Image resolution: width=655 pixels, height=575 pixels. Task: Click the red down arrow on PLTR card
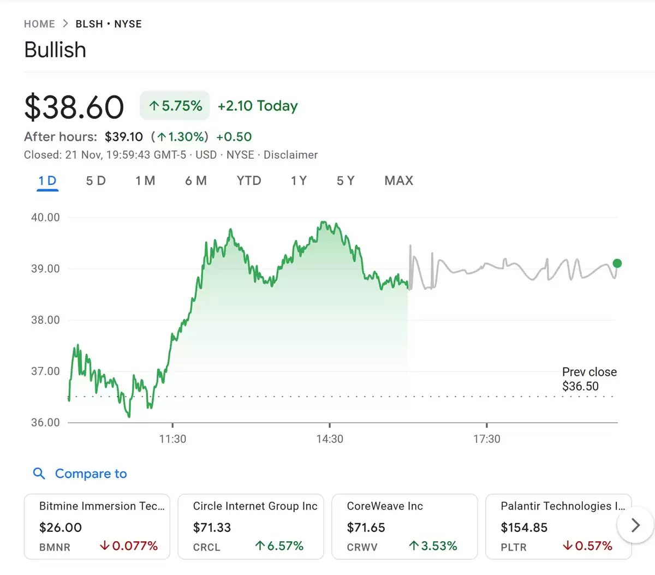[566, 546]
